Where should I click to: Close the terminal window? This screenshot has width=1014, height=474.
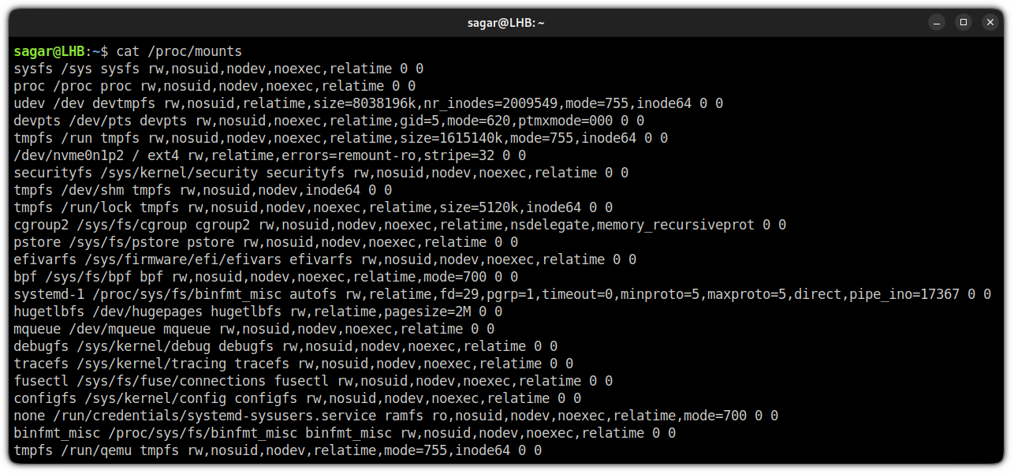click(x=990, y=23)
